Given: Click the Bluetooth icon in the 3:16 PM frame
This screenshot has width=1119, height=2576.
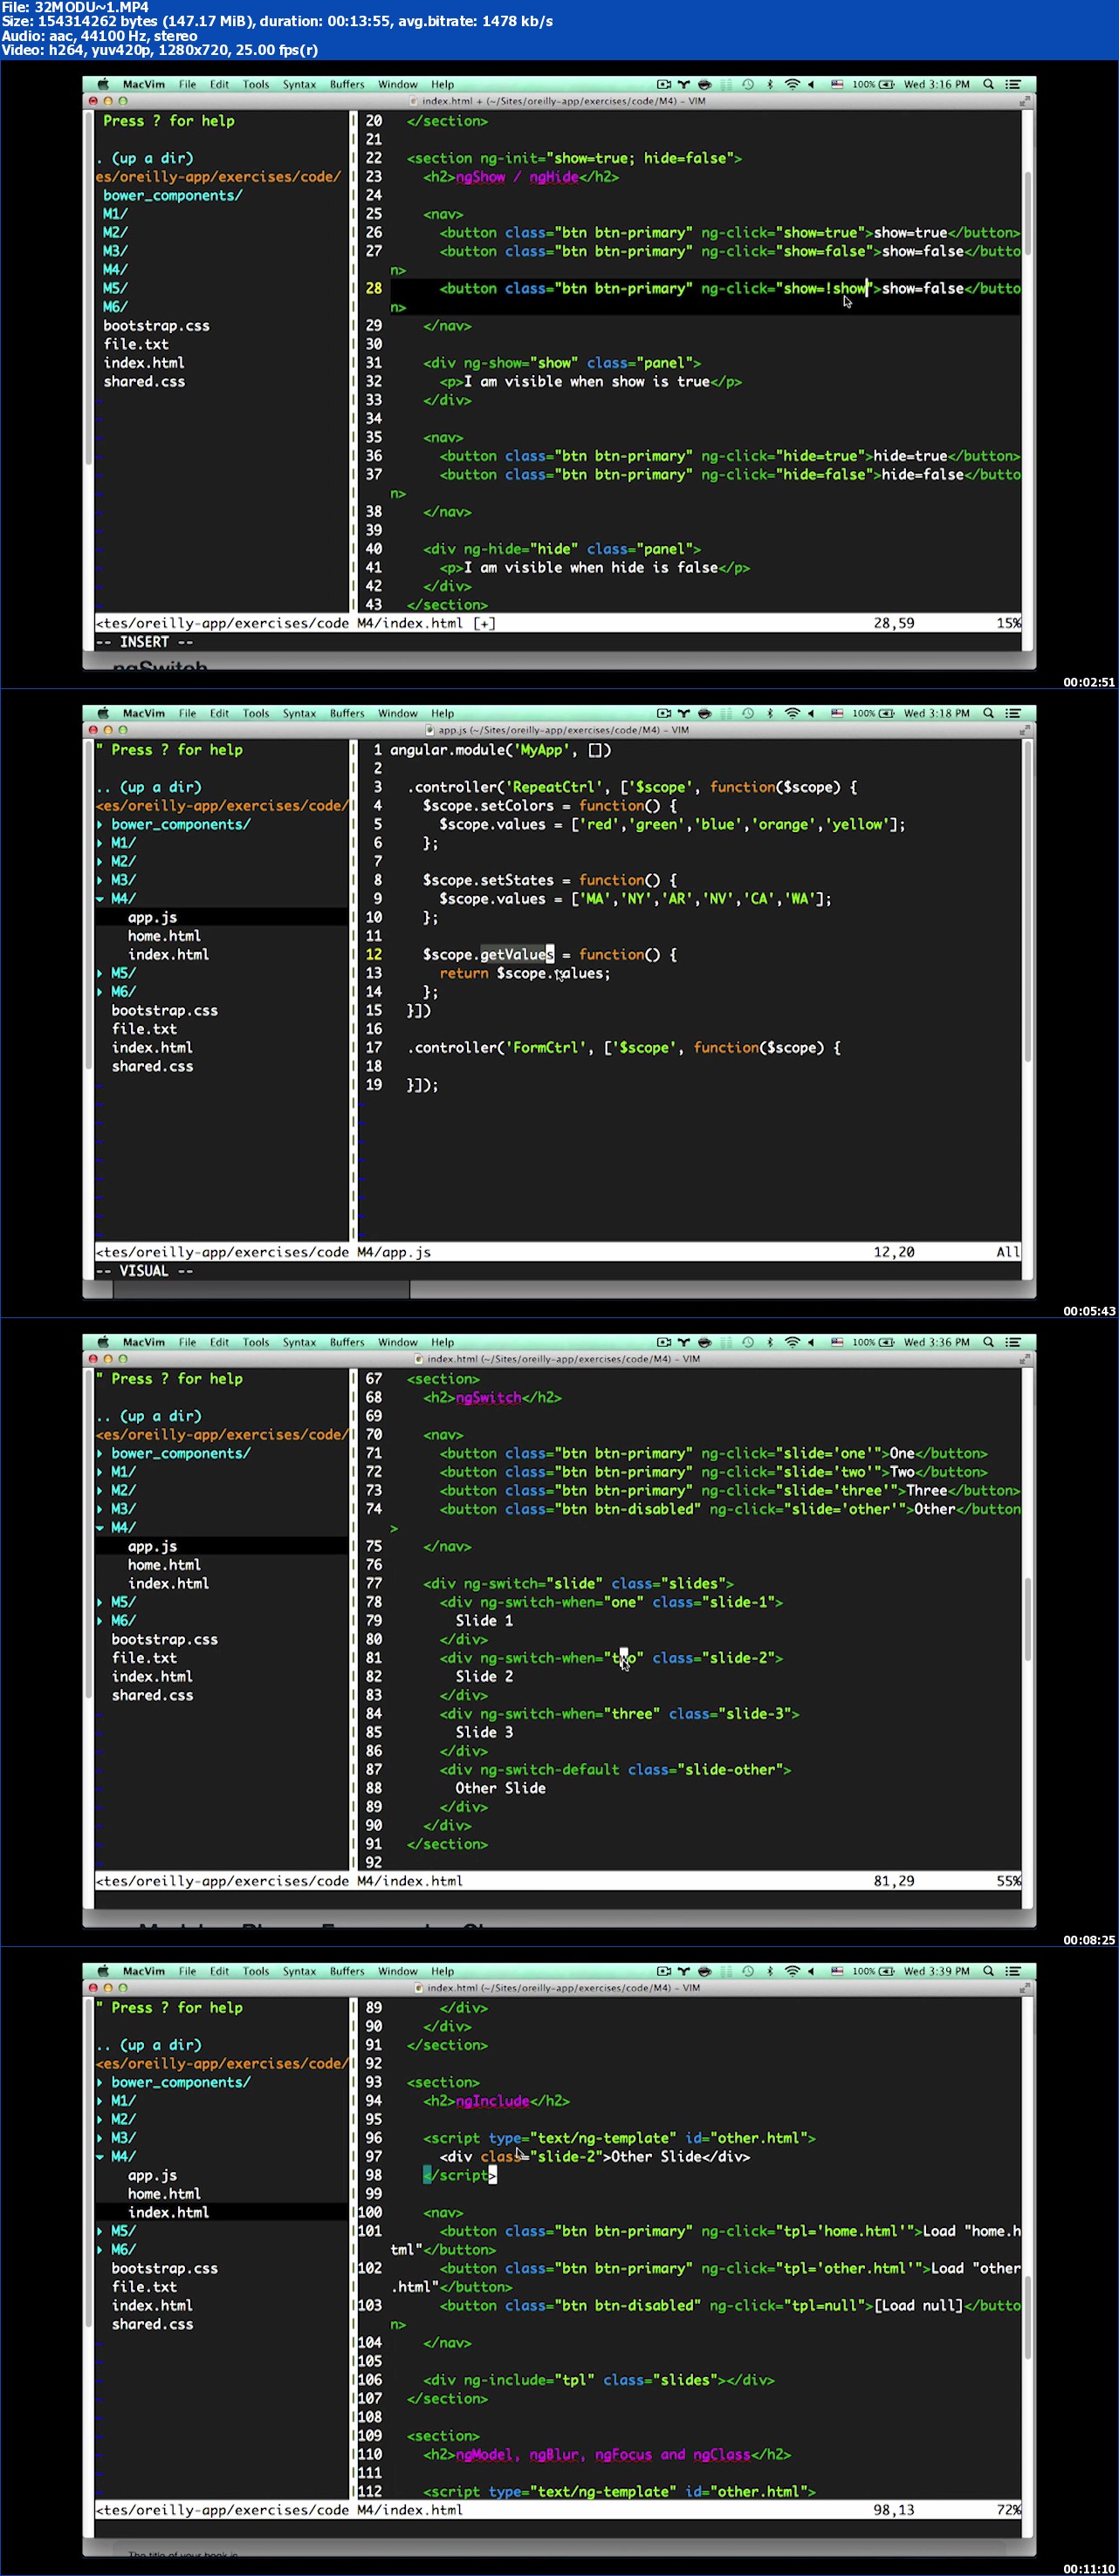Looking at the screenshot, I should (x=770, y=85).
